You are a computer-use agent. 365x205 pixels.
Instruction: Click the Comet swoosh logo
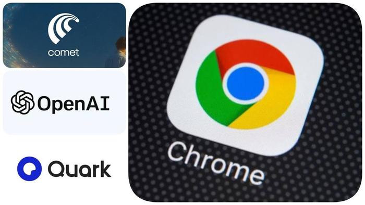click(x=63, y=28)
